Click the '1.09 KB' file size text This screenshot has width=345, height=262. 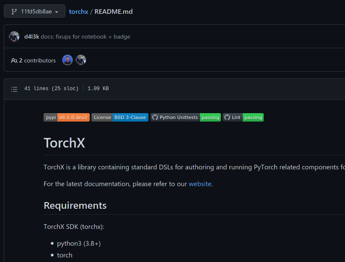coord(98,88)
